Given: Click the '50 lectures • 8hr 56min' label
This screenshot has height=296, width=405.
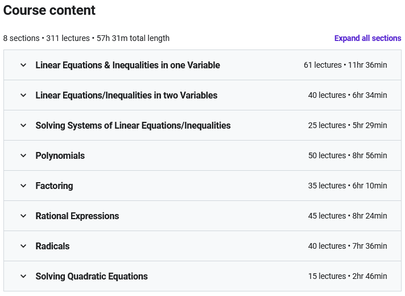Looking at the screenshot, I should [x=348, y=155].
